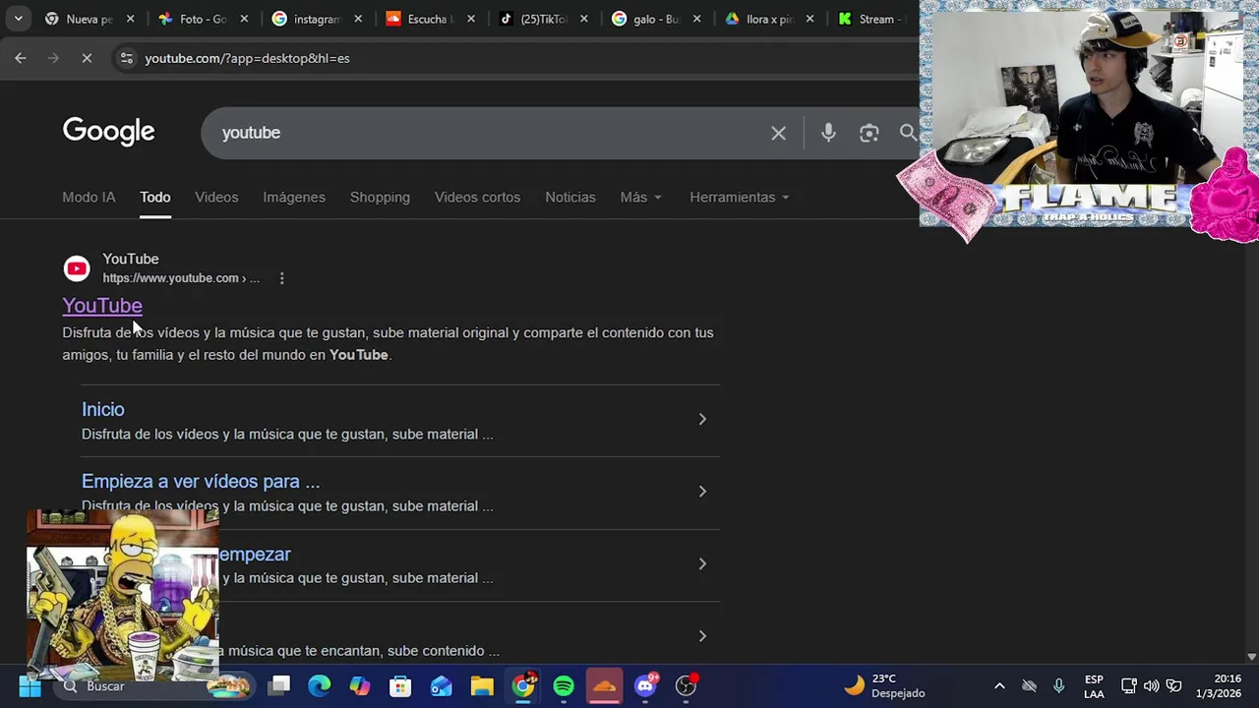
Task: Open the Windows Start menu
Action: [30, 685]
